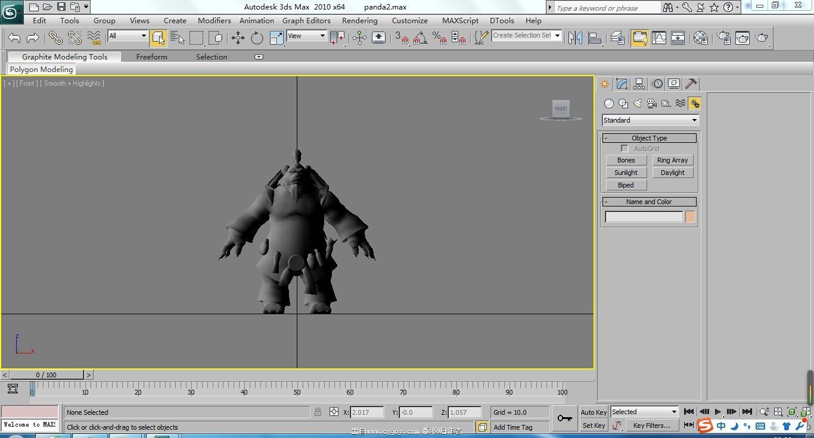The image size is (814, 438).
Task: Toggle Window/Crossing selection mode
Action: (x=216, y=38)
